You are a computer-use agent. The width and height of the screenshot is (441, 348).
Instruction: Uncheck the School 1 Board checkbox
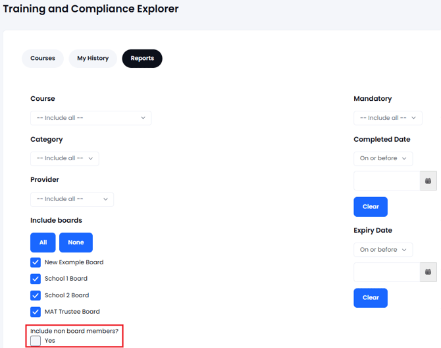click(x=36, y=279)
